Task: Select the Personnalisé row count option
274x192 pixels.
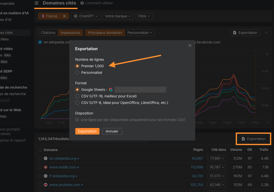Action: (x=77, y=73)
